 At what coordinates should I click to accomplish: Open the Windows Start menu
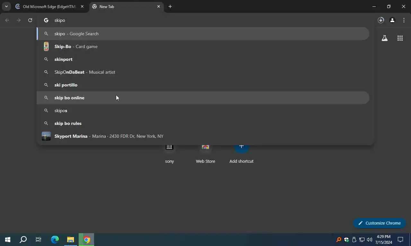pyautogui.click(x=8, y=240)
